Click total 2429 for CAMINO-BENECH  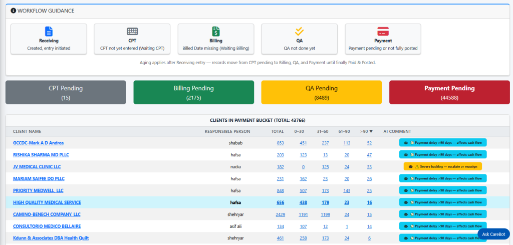tap(281, 214)
